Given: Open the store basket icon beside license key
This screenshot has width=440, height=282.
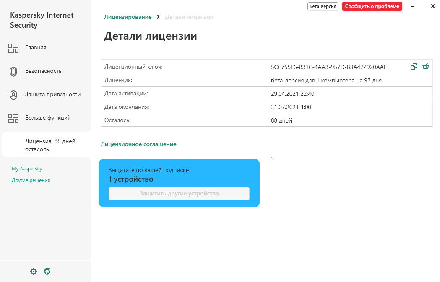Looking at the screenshot, I should tap(426, 67).
